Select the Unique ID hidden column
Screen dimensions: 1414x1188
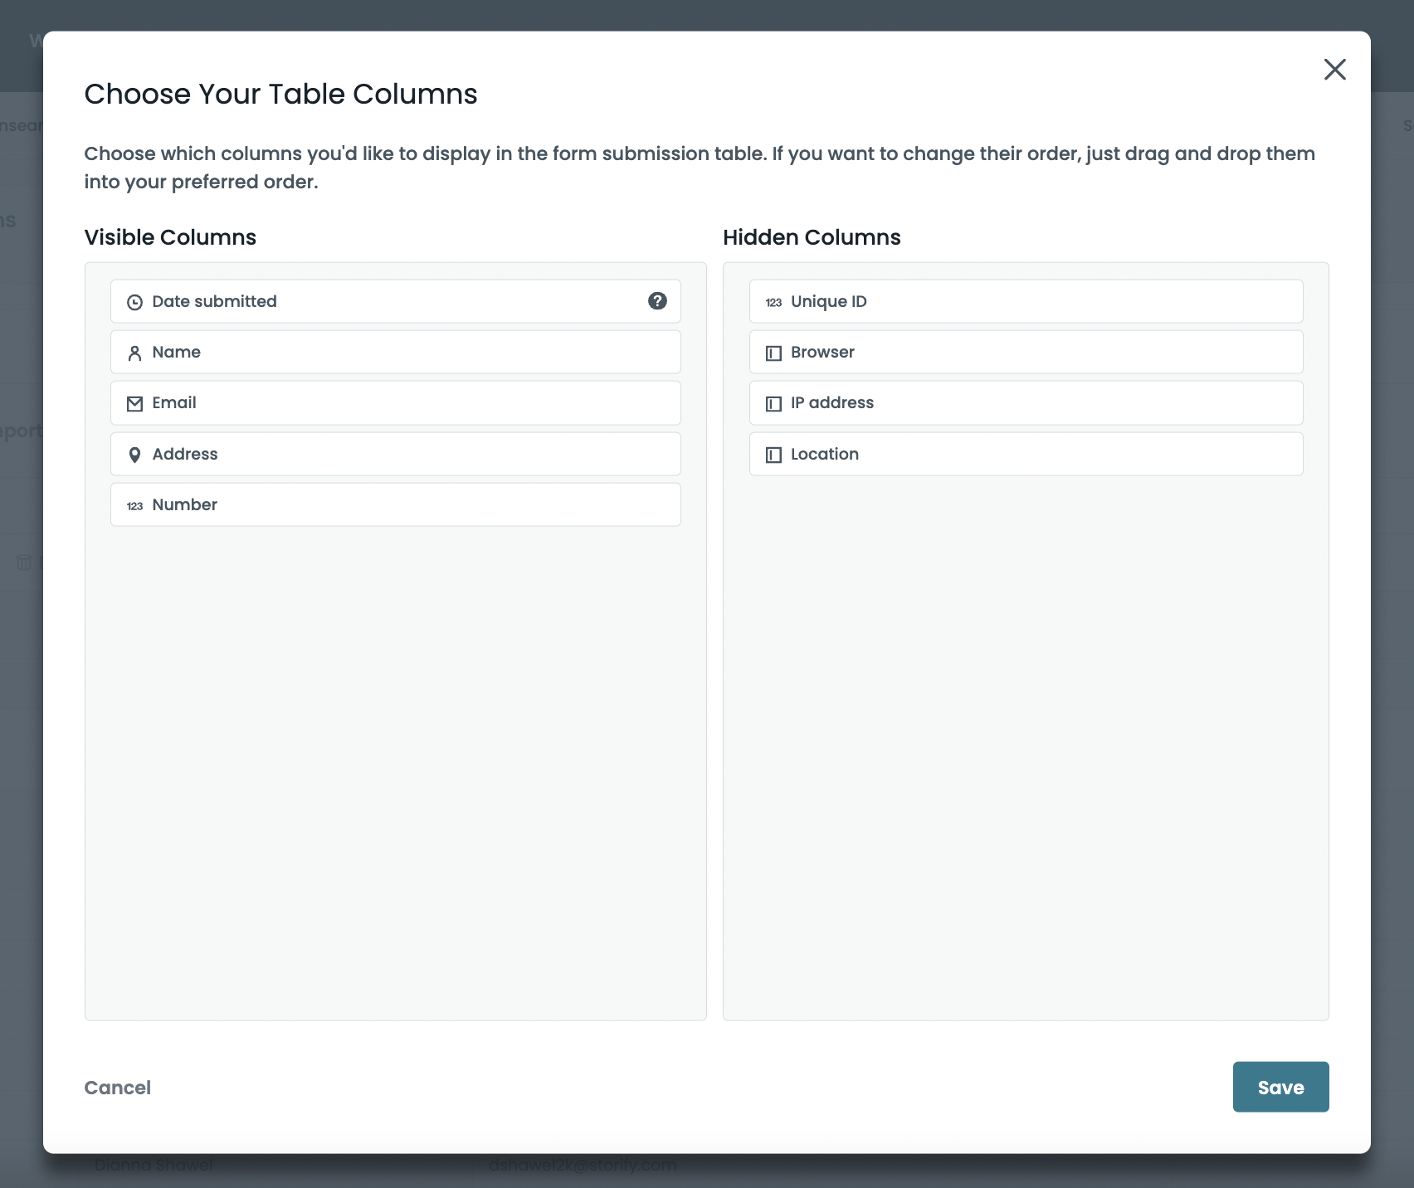click(x=1026, y=301)
